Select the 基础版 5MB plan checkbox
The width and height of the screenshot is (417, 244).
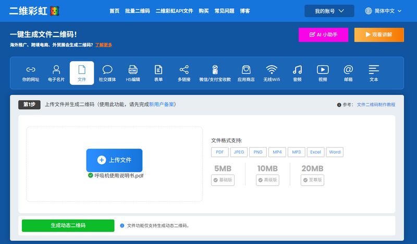[x=223, y=180]
